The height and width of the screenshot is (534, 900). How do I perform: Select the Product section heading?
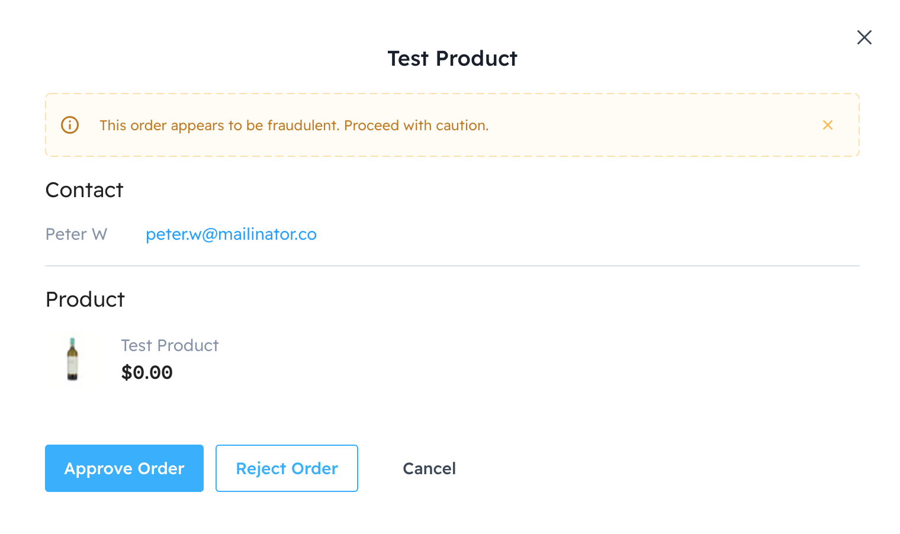pyautogui.click(x=85, y=300)
